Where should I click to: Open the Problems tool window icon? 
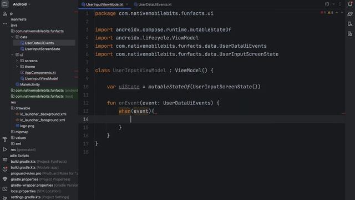[x=5, y=169]
